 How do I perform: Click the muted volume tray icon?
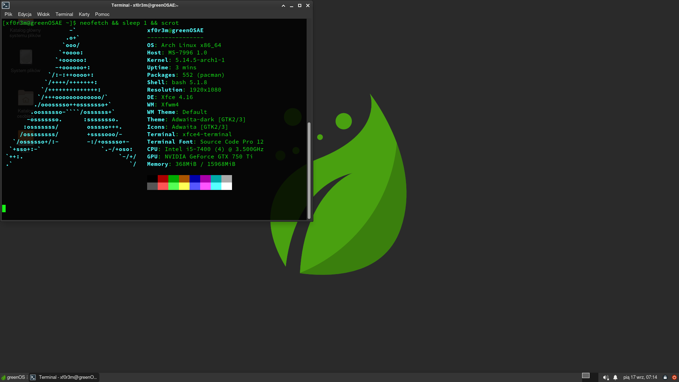click(605, 377)
